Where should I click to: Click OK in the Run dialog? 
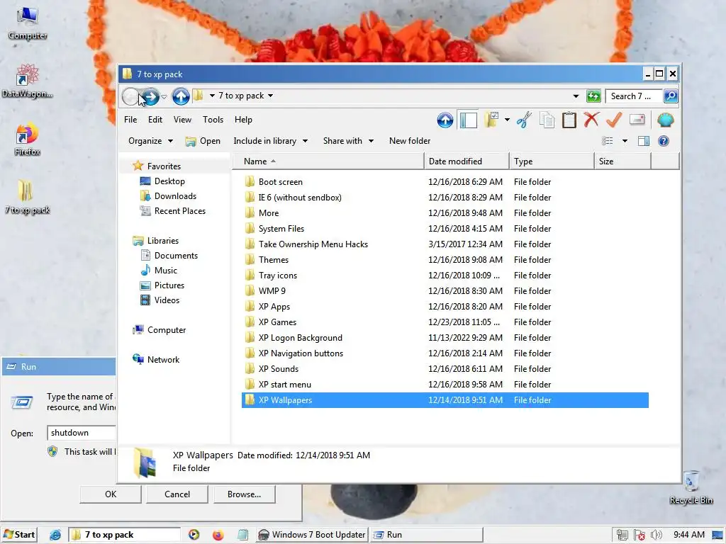[x=111, y=494]
